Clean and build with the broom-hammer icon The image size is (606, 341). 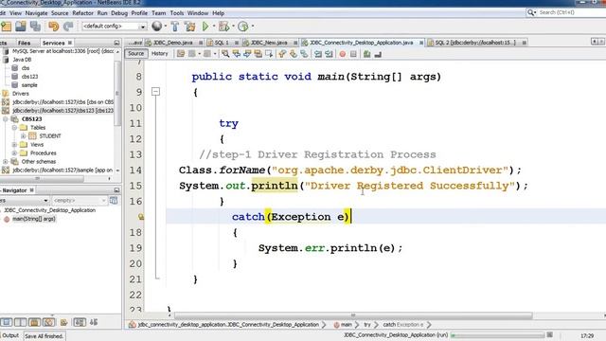click(189, 27)
